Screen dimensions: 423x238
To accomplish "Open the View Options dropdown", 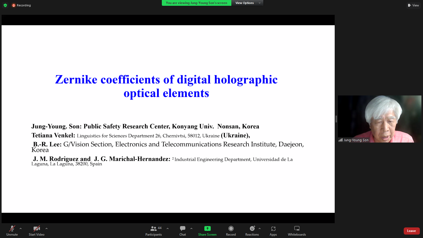I will (247, 3).
